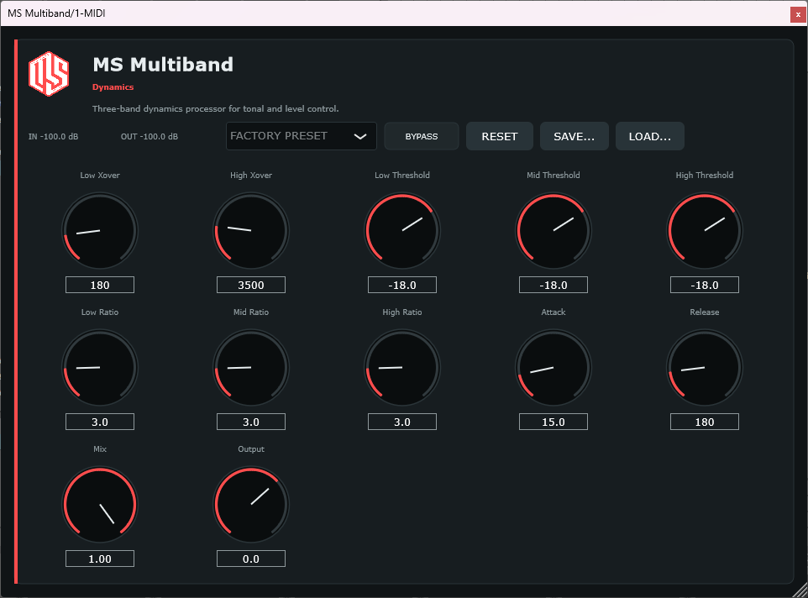The image size is (808, 598).
Task: Click the High Xover knob
Action: click(x=251, y=231)
